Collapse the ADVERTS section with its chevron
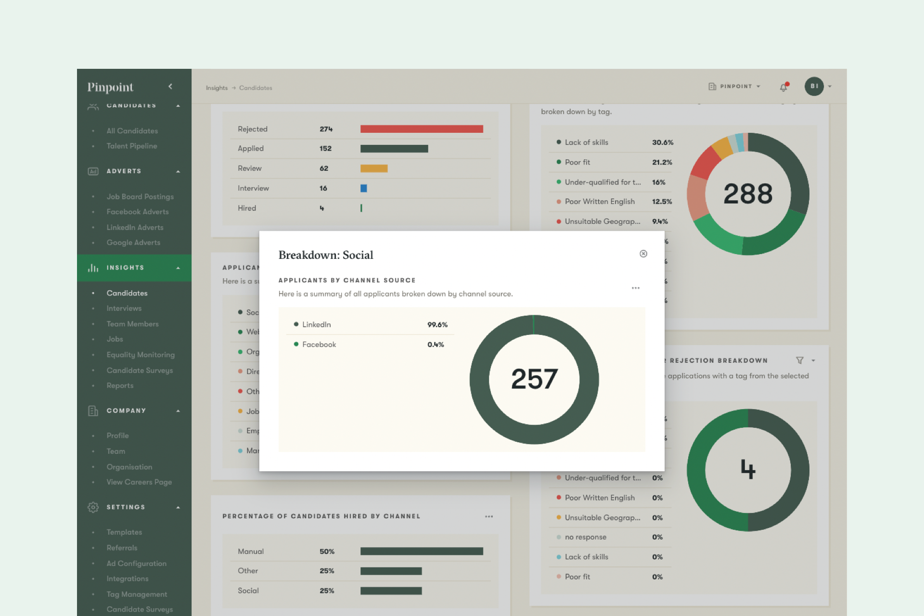924x616 pixels. [179, 171]
